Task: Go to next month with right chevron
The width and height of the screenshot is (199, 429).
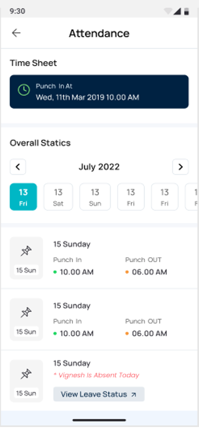Action: pyautogui.click(x=181, y=167)
